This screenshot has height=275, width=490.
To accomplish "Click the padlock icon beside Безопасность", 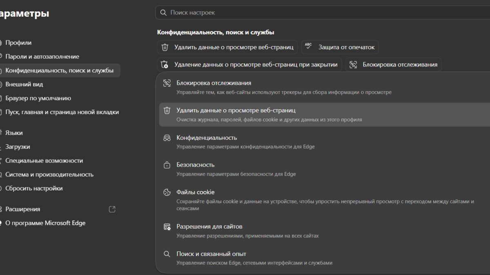I will 167,165.
